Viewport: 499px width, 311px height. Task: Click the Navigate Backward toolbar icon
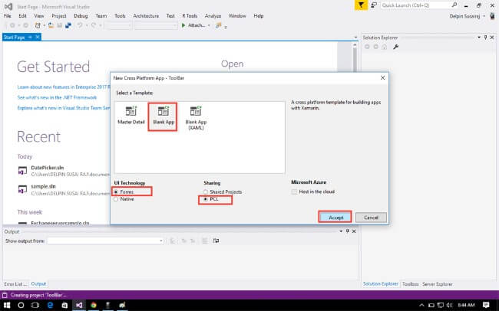coord(12,25)
